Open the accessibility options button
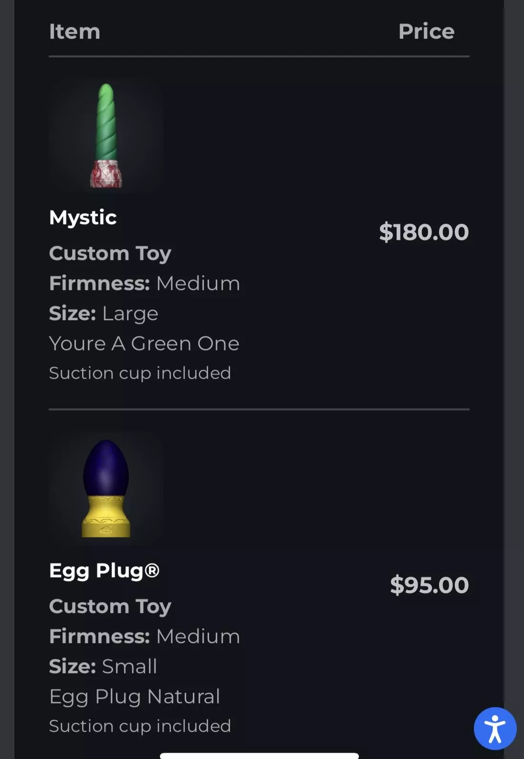Screen dimensions: 524x759 (x=495, y=728)
